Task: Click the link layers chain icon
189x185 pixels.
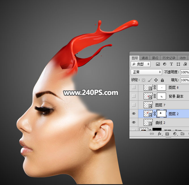Action: [x=152, y=134]
